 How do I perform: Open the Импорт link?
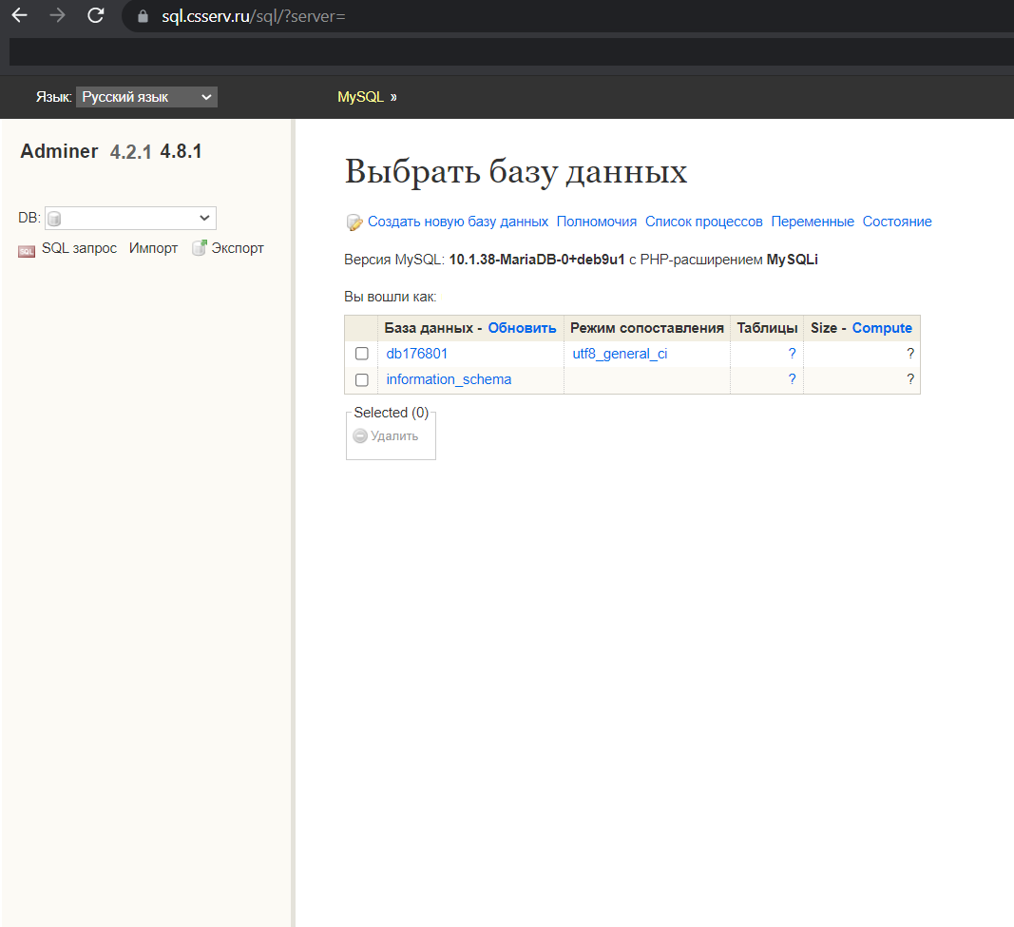(153, 248)
